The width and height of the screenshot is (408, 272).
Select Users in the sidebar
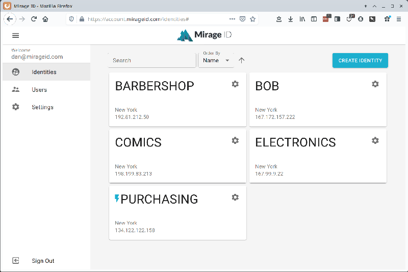[46, 89]
